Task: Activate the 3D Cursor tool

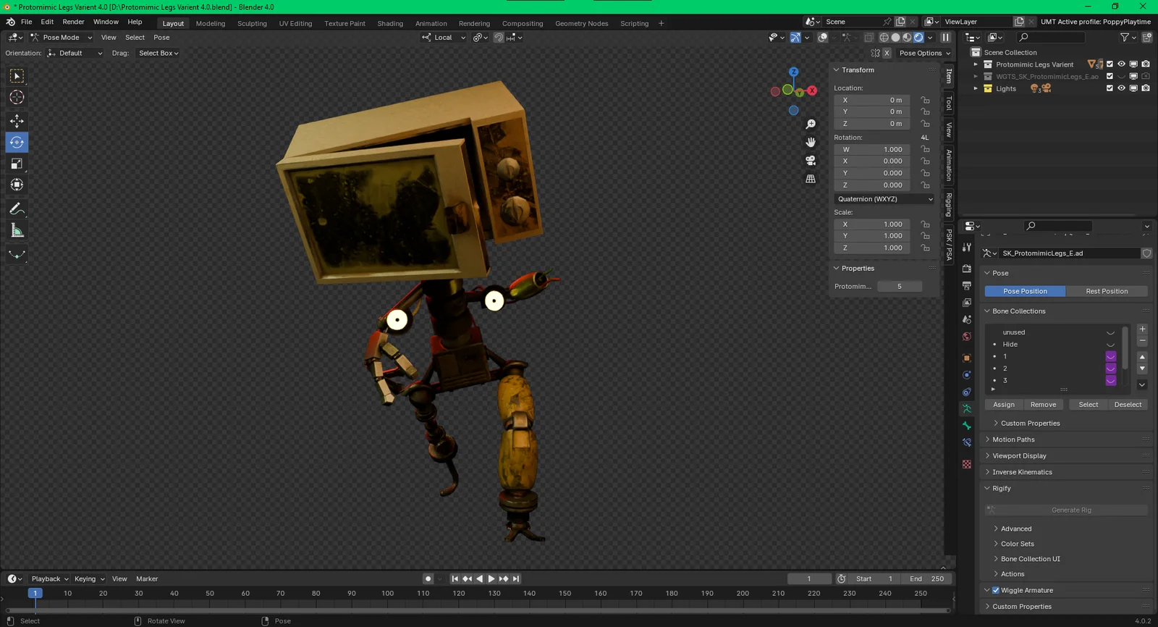Action: tap(17, 97)
